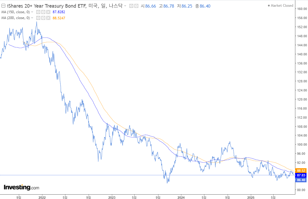Click the MA 200 value 88.5247
This screenshot has height=199, width=308.
coord(59,18)
